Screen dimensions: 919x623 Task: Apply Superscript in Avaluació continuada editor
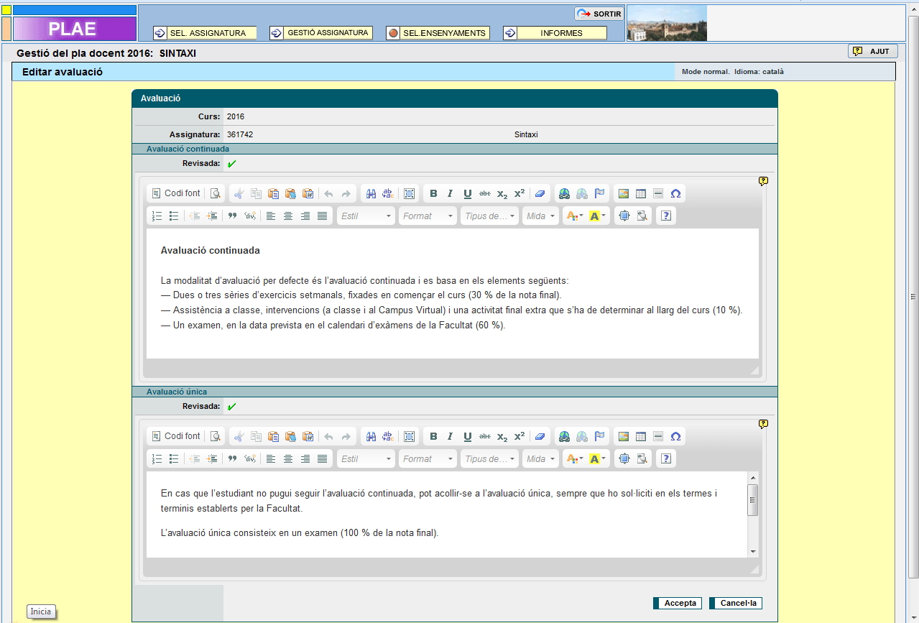pyautogui.click(x=519, y=193)
